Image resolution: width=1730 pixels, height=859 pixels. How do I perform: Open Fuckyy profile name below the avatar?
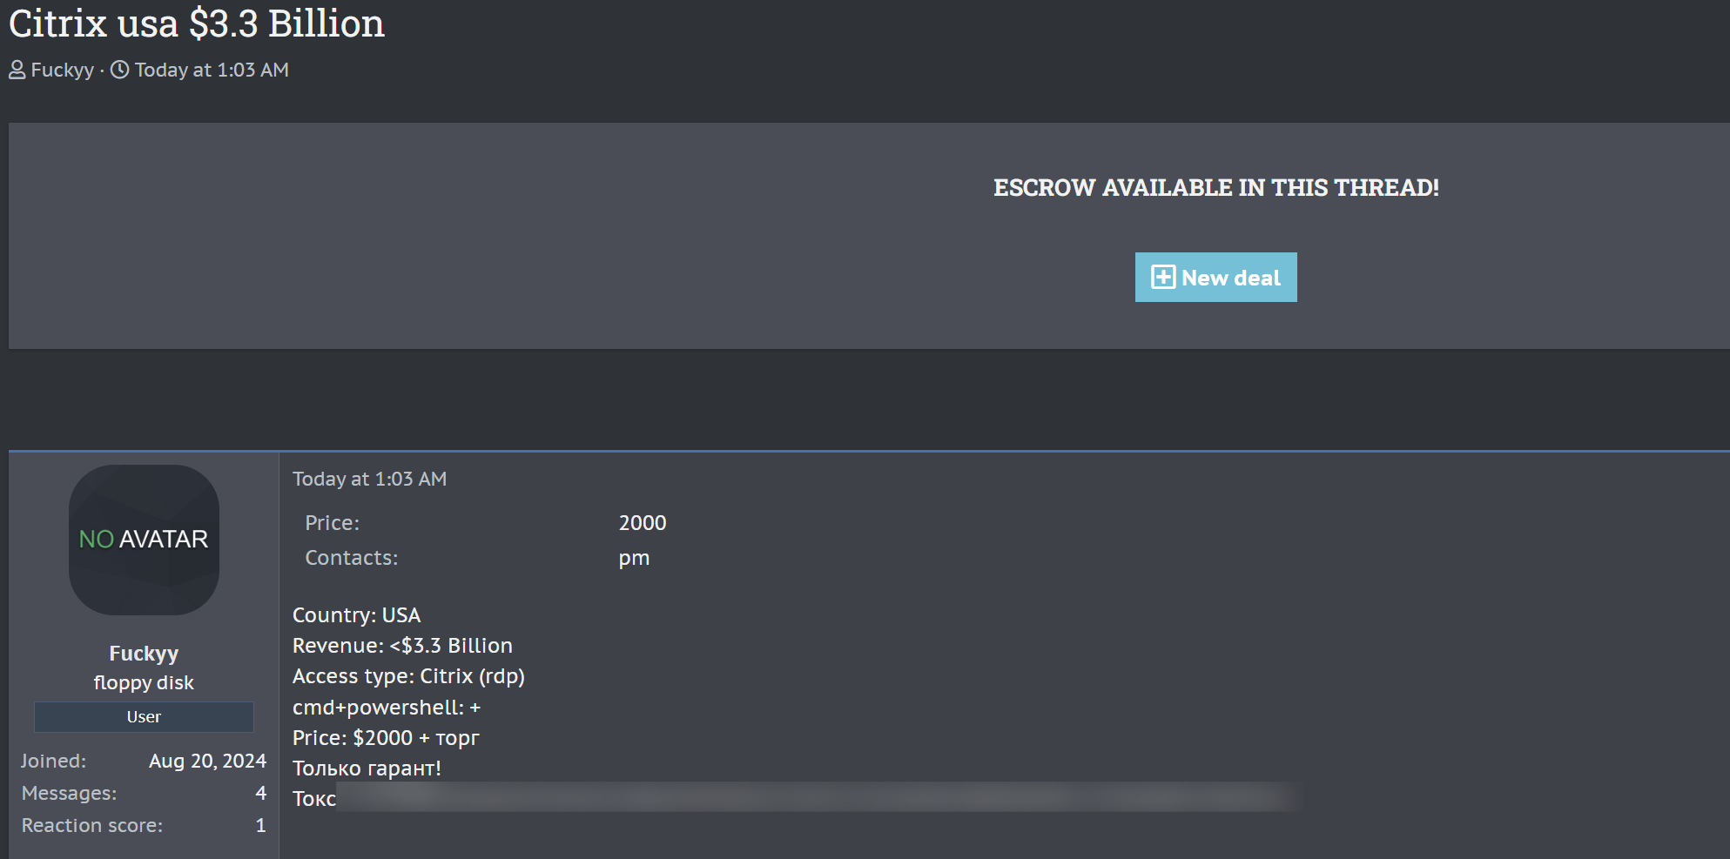(x=144, y=654)
